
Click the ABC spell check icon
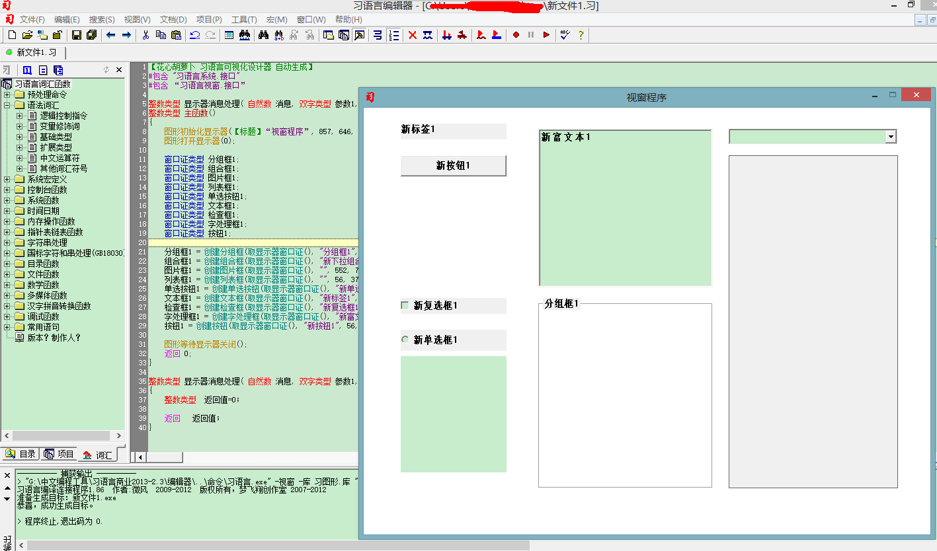(x=565, y=35)
